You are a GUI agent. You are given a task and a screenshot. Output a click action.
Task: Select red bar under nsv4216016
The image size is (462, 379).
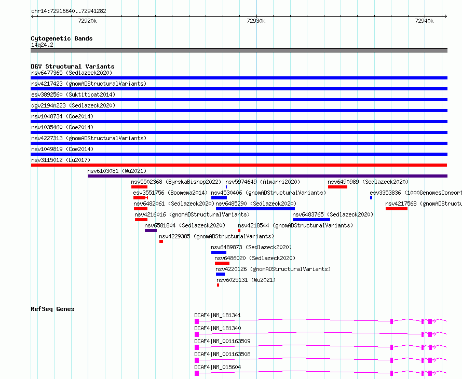coord(141,220)
